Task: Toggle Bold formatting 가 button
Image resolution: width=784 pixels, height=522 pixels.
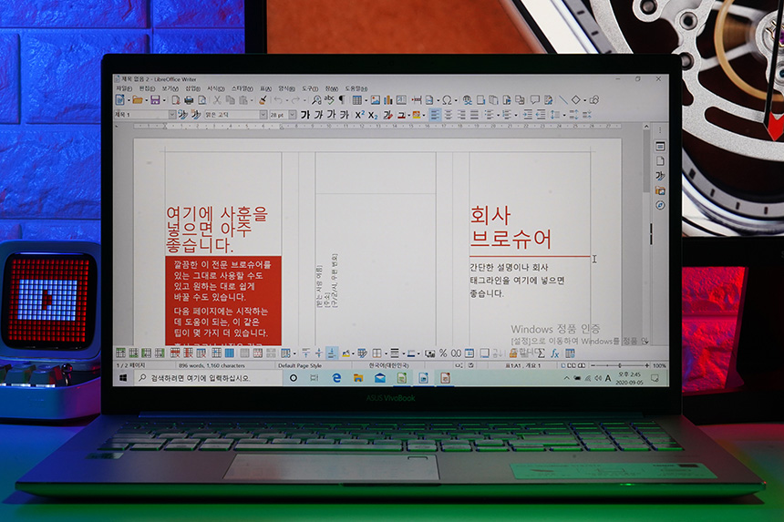Action: [305, 115]
